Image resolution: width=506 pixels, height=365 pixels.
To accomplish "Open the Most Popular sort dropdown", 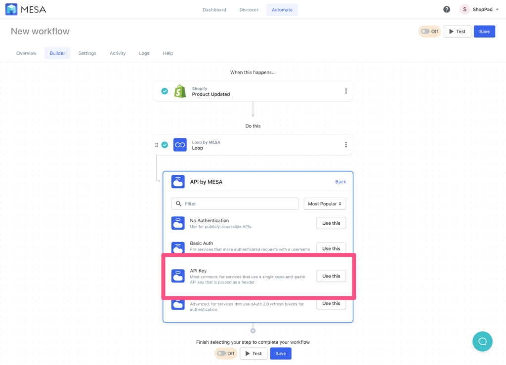I will pos(325,203).
